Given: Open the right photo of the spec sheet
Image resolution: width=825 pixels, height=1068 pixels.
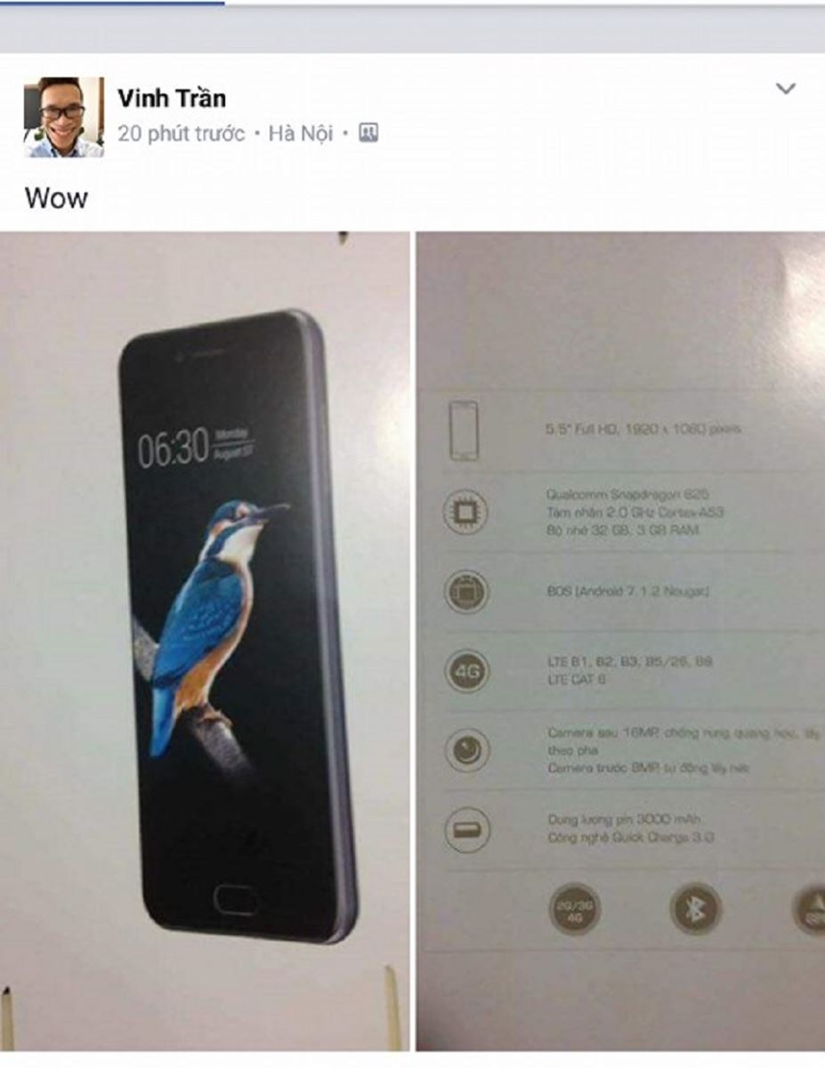Looking at the screenshot, I should 620,641.
